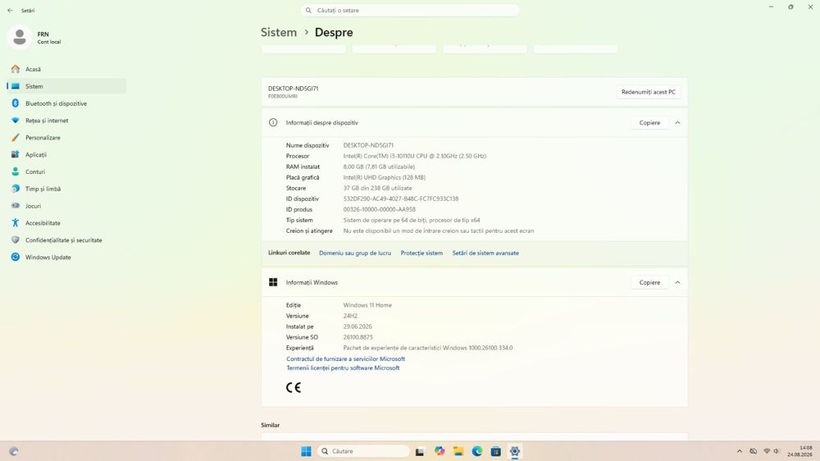820x461 pixels.
Task: Launch Microsoft Edge from the taskbar
Action: 477,451
